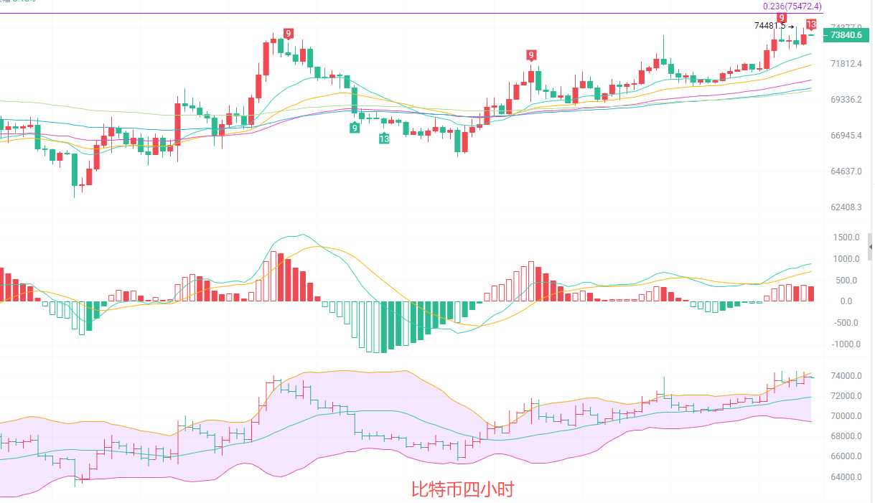
Task: Click the 71812.4 price axis label
Action: point(846,64)
